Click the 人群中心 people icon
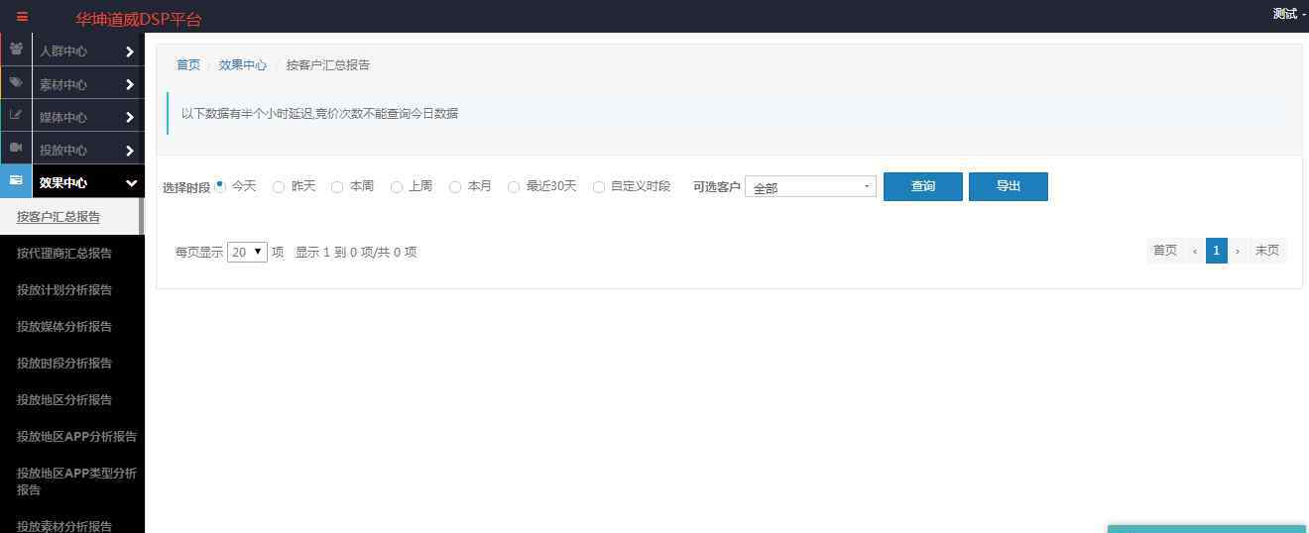The height and width of the screenshot is (533, 1309). tap(16, 50)
